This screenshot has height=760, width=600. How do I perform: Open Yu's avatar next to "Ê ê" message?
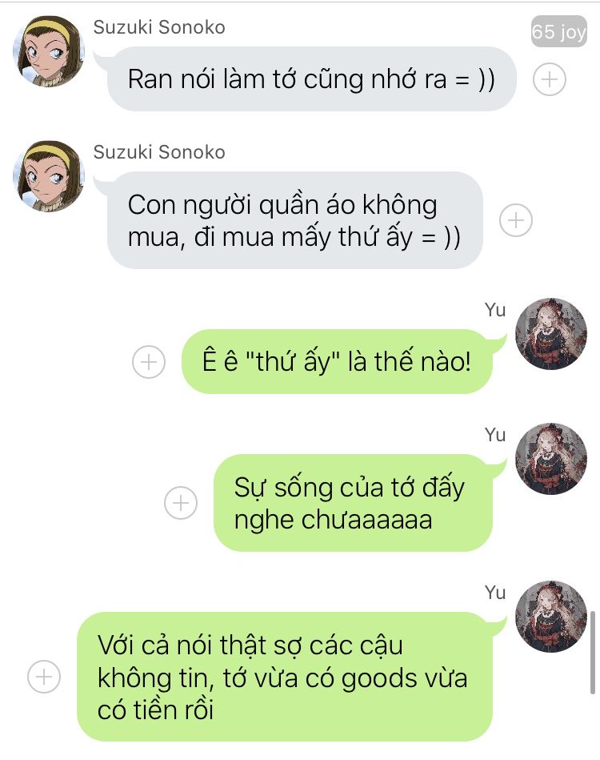click(551, 334)
